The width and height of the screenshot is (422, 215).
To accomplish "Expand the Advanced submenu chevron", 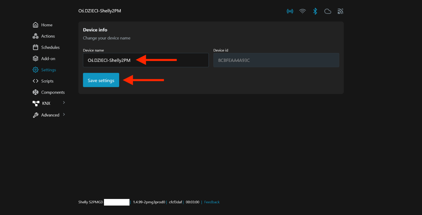I will click(64, 115).
